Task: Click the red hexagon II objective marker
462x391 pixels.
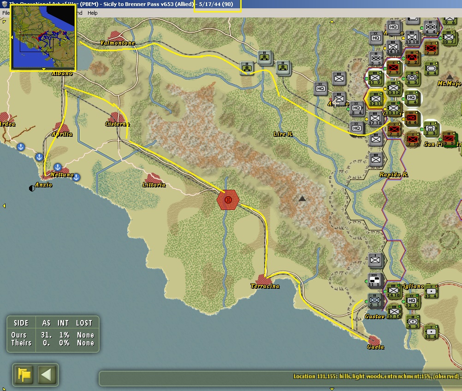Action: (228, 200)
